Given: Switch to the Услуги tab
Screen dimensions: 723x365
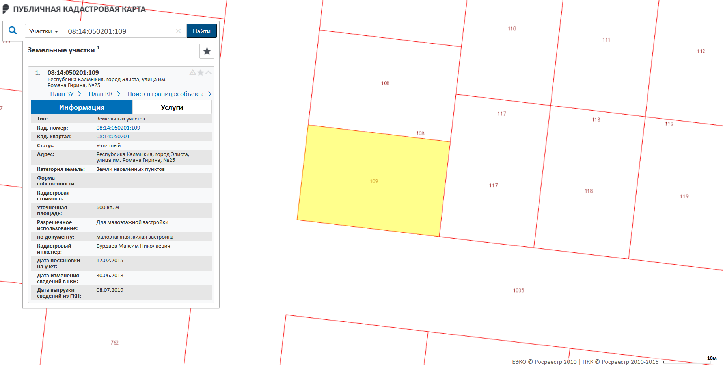Looking at the screenshot, I should [172, 107].
